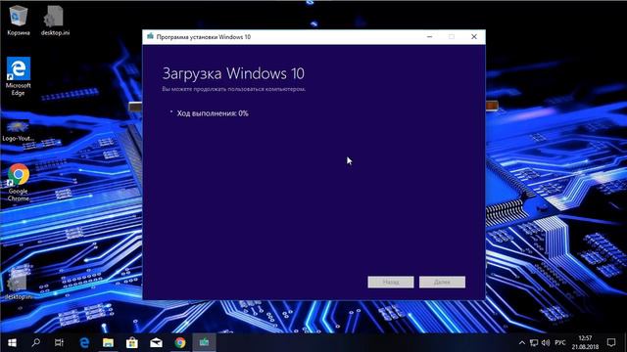This screenshot has height=352, width=627.
Task: Open Task View on the taskbar
Action: point(59,342)
